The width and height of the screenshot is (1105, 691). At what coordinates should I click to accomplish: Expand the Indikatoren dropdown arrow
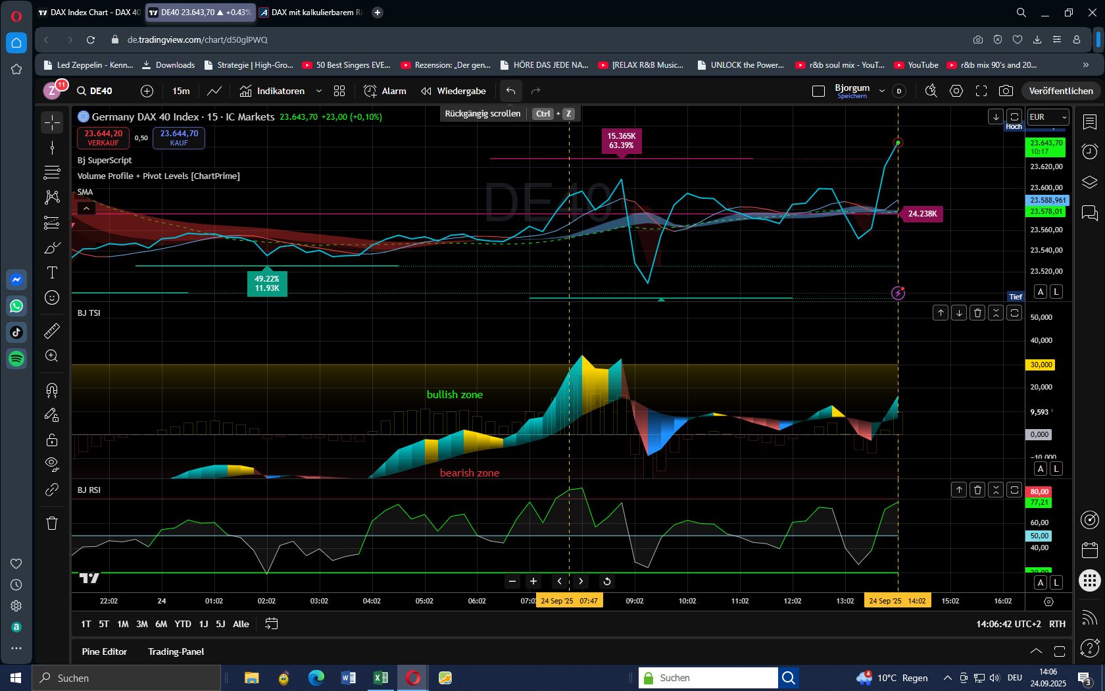point(320,91)
